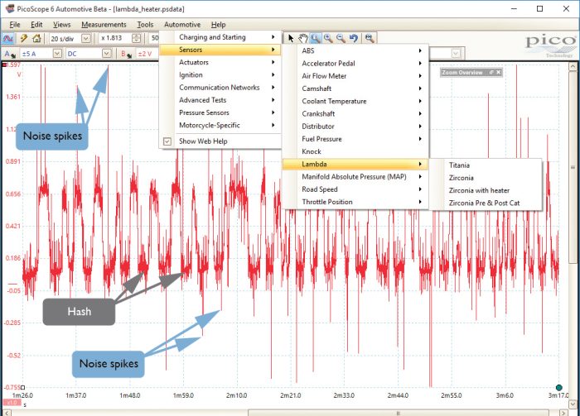Click the x 1.813 zoom factor field

point(115,38)
